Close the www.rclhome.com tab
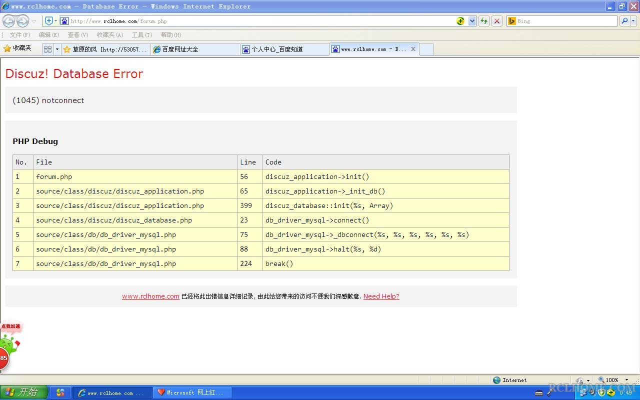640x400 pixels. [413, 49]
